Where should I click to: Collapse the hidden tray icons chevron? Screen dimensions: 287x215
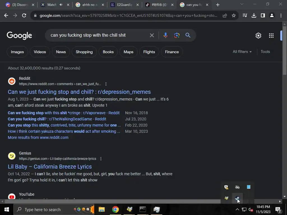(237, 209)
